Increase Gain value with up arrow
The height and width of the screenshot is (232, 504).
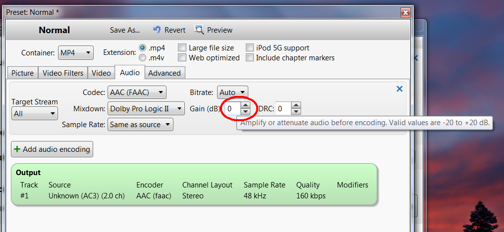[246, 105]
